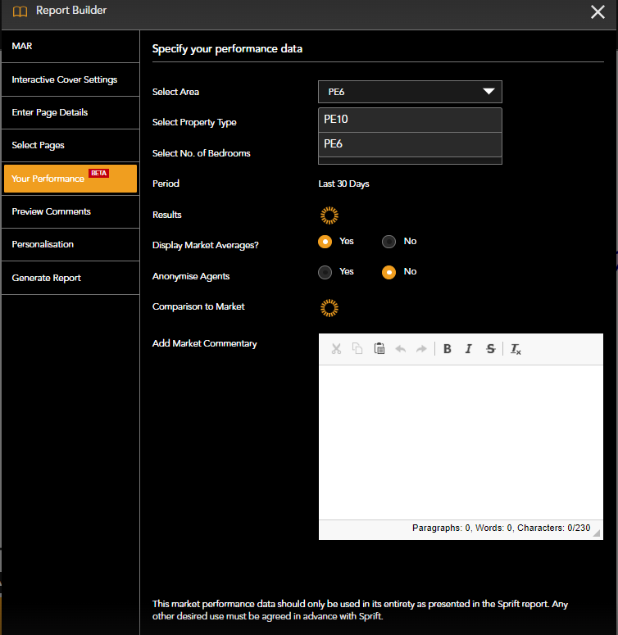
Task: Open the Select Area dropdown showing PE6
Action: coord(410,92)
